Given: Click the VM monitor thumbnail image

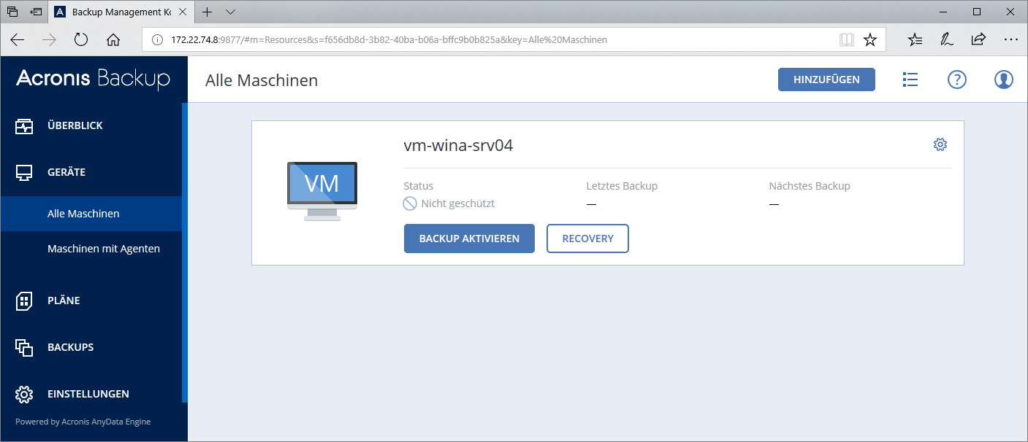Looking at the screenshot, I should point(321,190).
